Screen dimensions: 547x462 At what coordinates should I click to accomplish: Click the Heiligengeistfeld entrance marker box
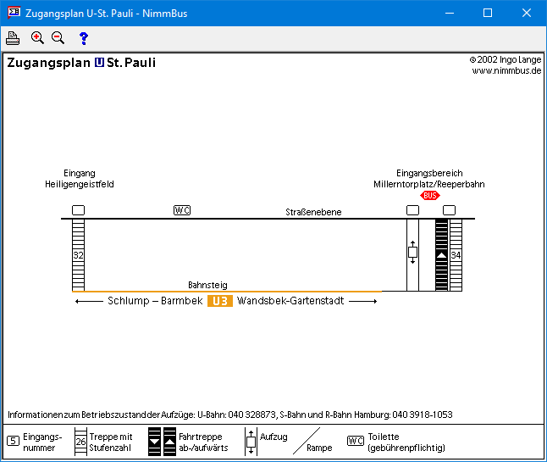[x=78, y=209]
